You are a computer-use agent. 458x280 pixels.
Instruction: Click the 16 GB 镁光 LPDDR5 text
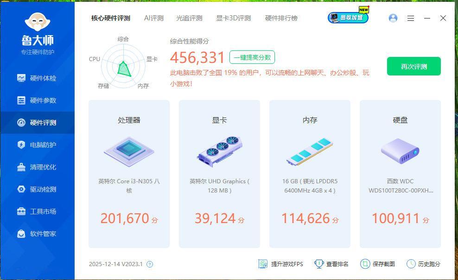pyautogui.click(x=310, y=186)
